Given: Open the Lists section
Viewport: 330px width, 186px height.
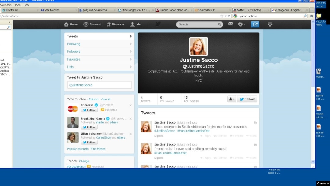Looking at the screenshot, I should click(99, 67).
